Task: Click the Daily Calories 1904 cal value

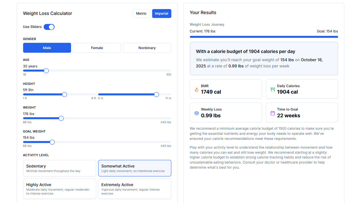Action: coord(287,92)
